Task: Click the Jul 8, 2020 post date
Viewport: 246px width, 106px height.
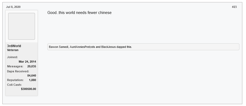Action: click(x=13, y=7)
